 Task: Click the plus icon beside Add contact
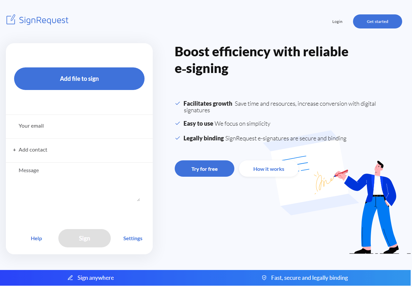coord(14,150)
